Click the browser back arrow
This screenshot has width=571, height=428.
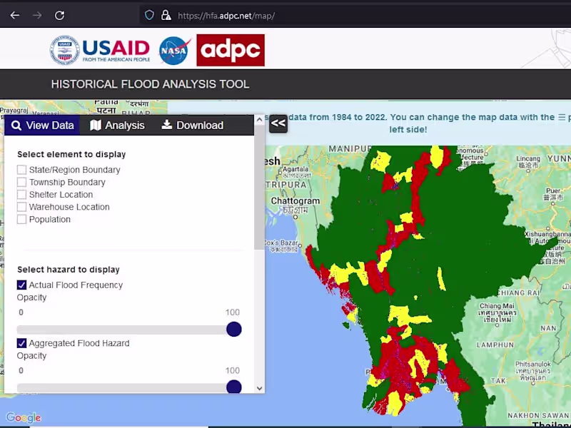point(14,15)
